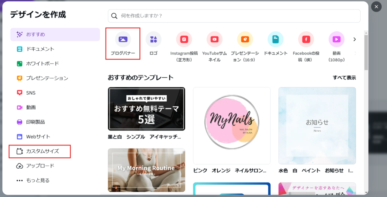This screenshot has height=197, width=387.
Task: Click the cloud upload icon
Action: 20,166
